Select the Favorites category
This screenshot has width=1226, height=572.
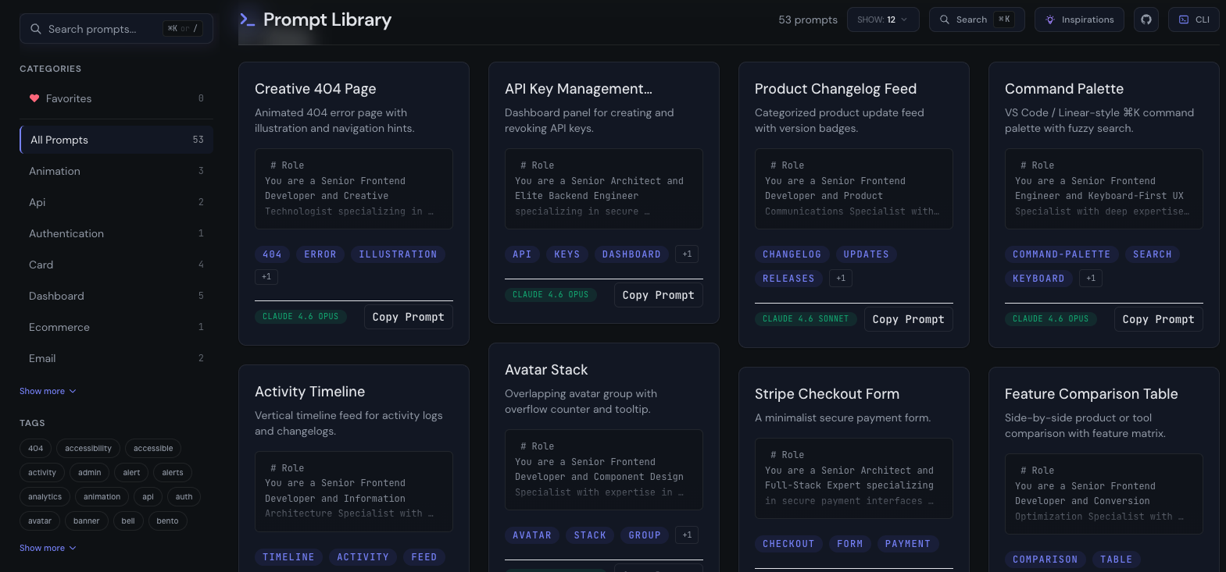click(116, 98)
